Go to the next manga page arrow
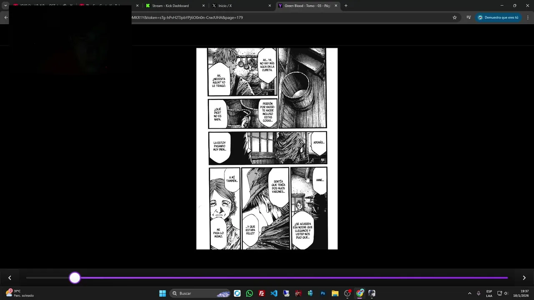 (x=524, y=278)
